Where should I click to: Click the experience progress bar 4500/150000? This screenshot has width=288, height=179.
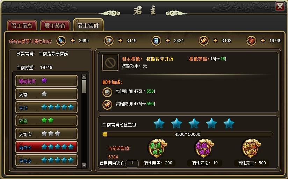[x=188, y=134]
